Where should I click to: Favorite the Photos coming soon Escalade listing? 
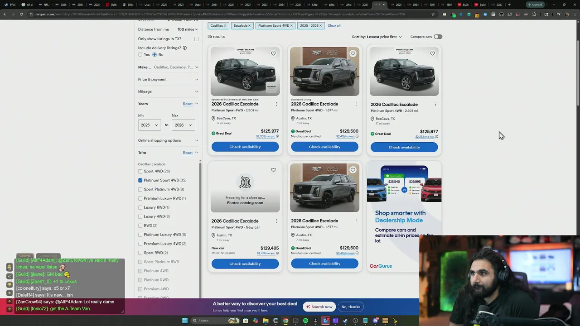[x=273, y=170]
